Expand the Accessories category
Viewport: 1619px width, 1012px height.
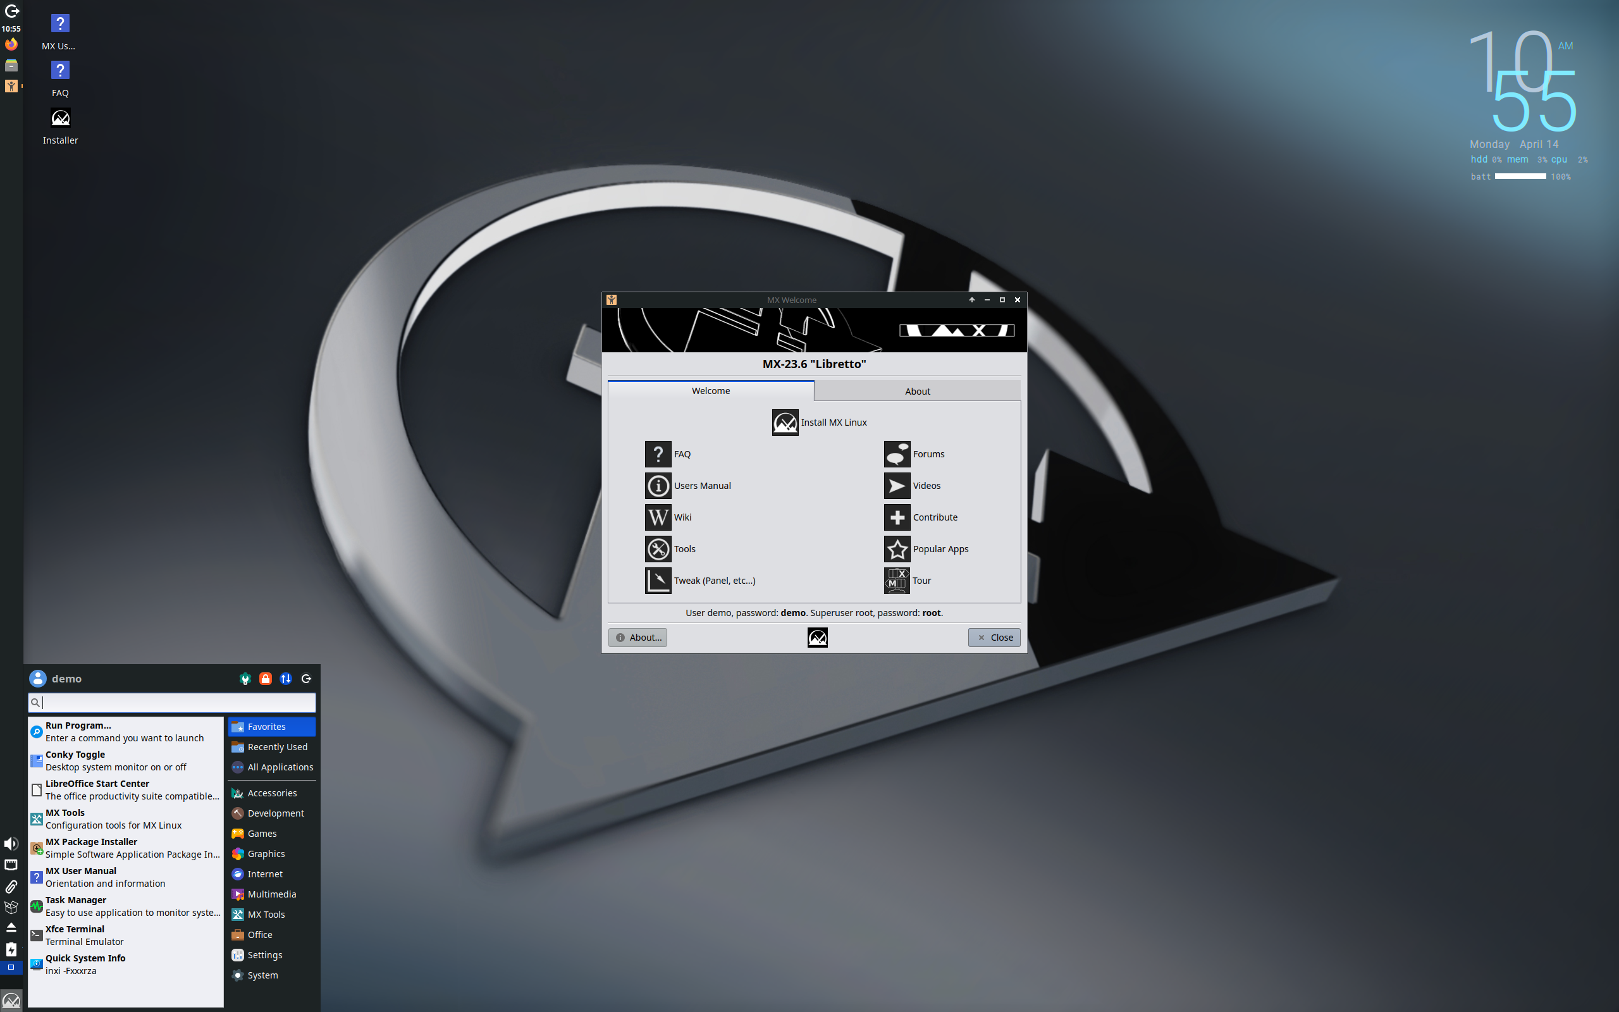pyautogui.click(x=271, y=793)
